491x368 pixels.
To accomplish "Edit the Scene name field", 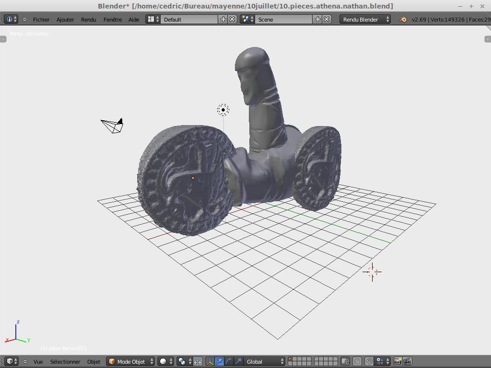I will (284, 20).
